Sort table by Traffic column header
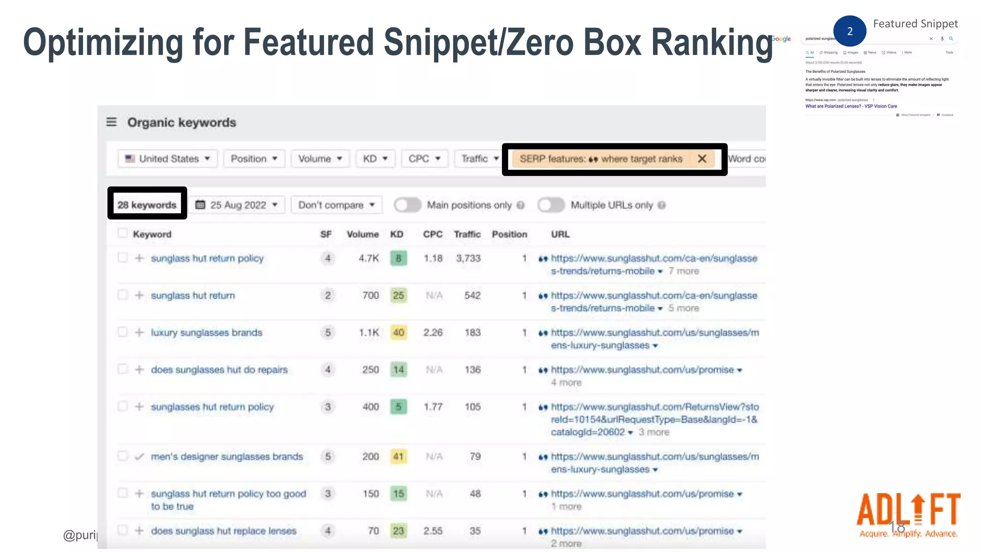Screen dimensions: 981x552 tap(467, 234)
